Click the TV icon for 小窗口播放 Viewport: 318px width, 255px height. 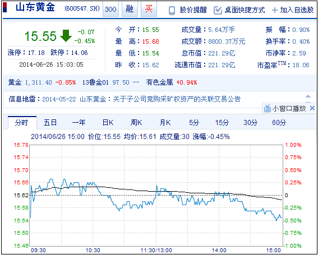268,109
